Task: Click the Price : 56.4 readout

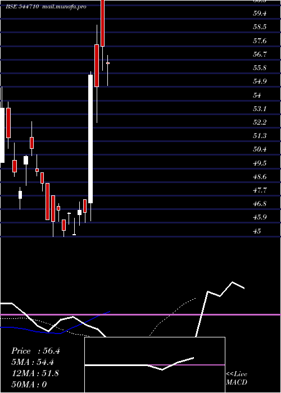Action: coord(35,351)
